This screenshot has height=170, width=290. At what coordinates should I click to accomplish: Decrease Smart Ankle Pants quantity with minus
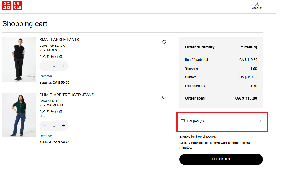point(45,66)
